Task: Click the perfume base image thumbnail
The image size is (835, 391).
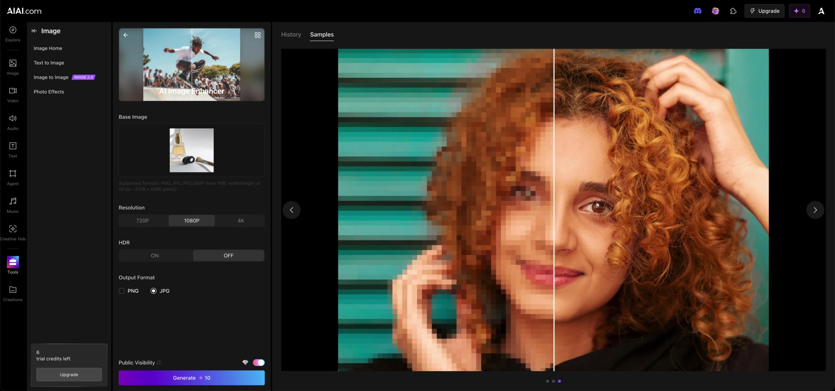Action: pos(192,150)
